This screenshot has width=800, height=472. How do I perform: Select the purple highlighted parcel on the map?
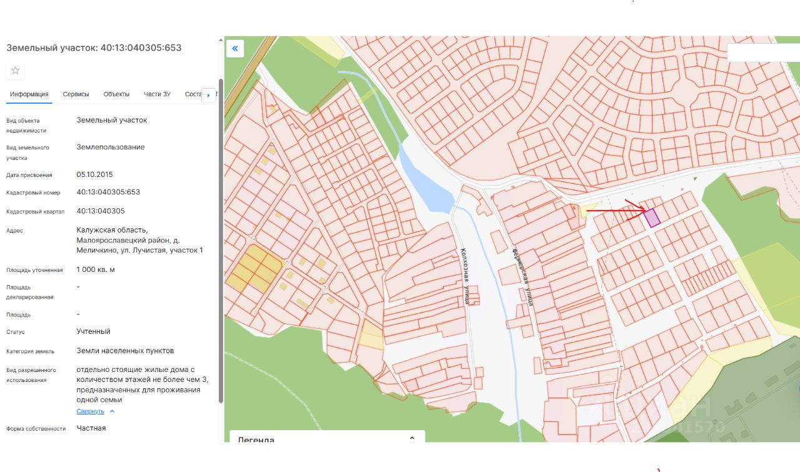652,218
